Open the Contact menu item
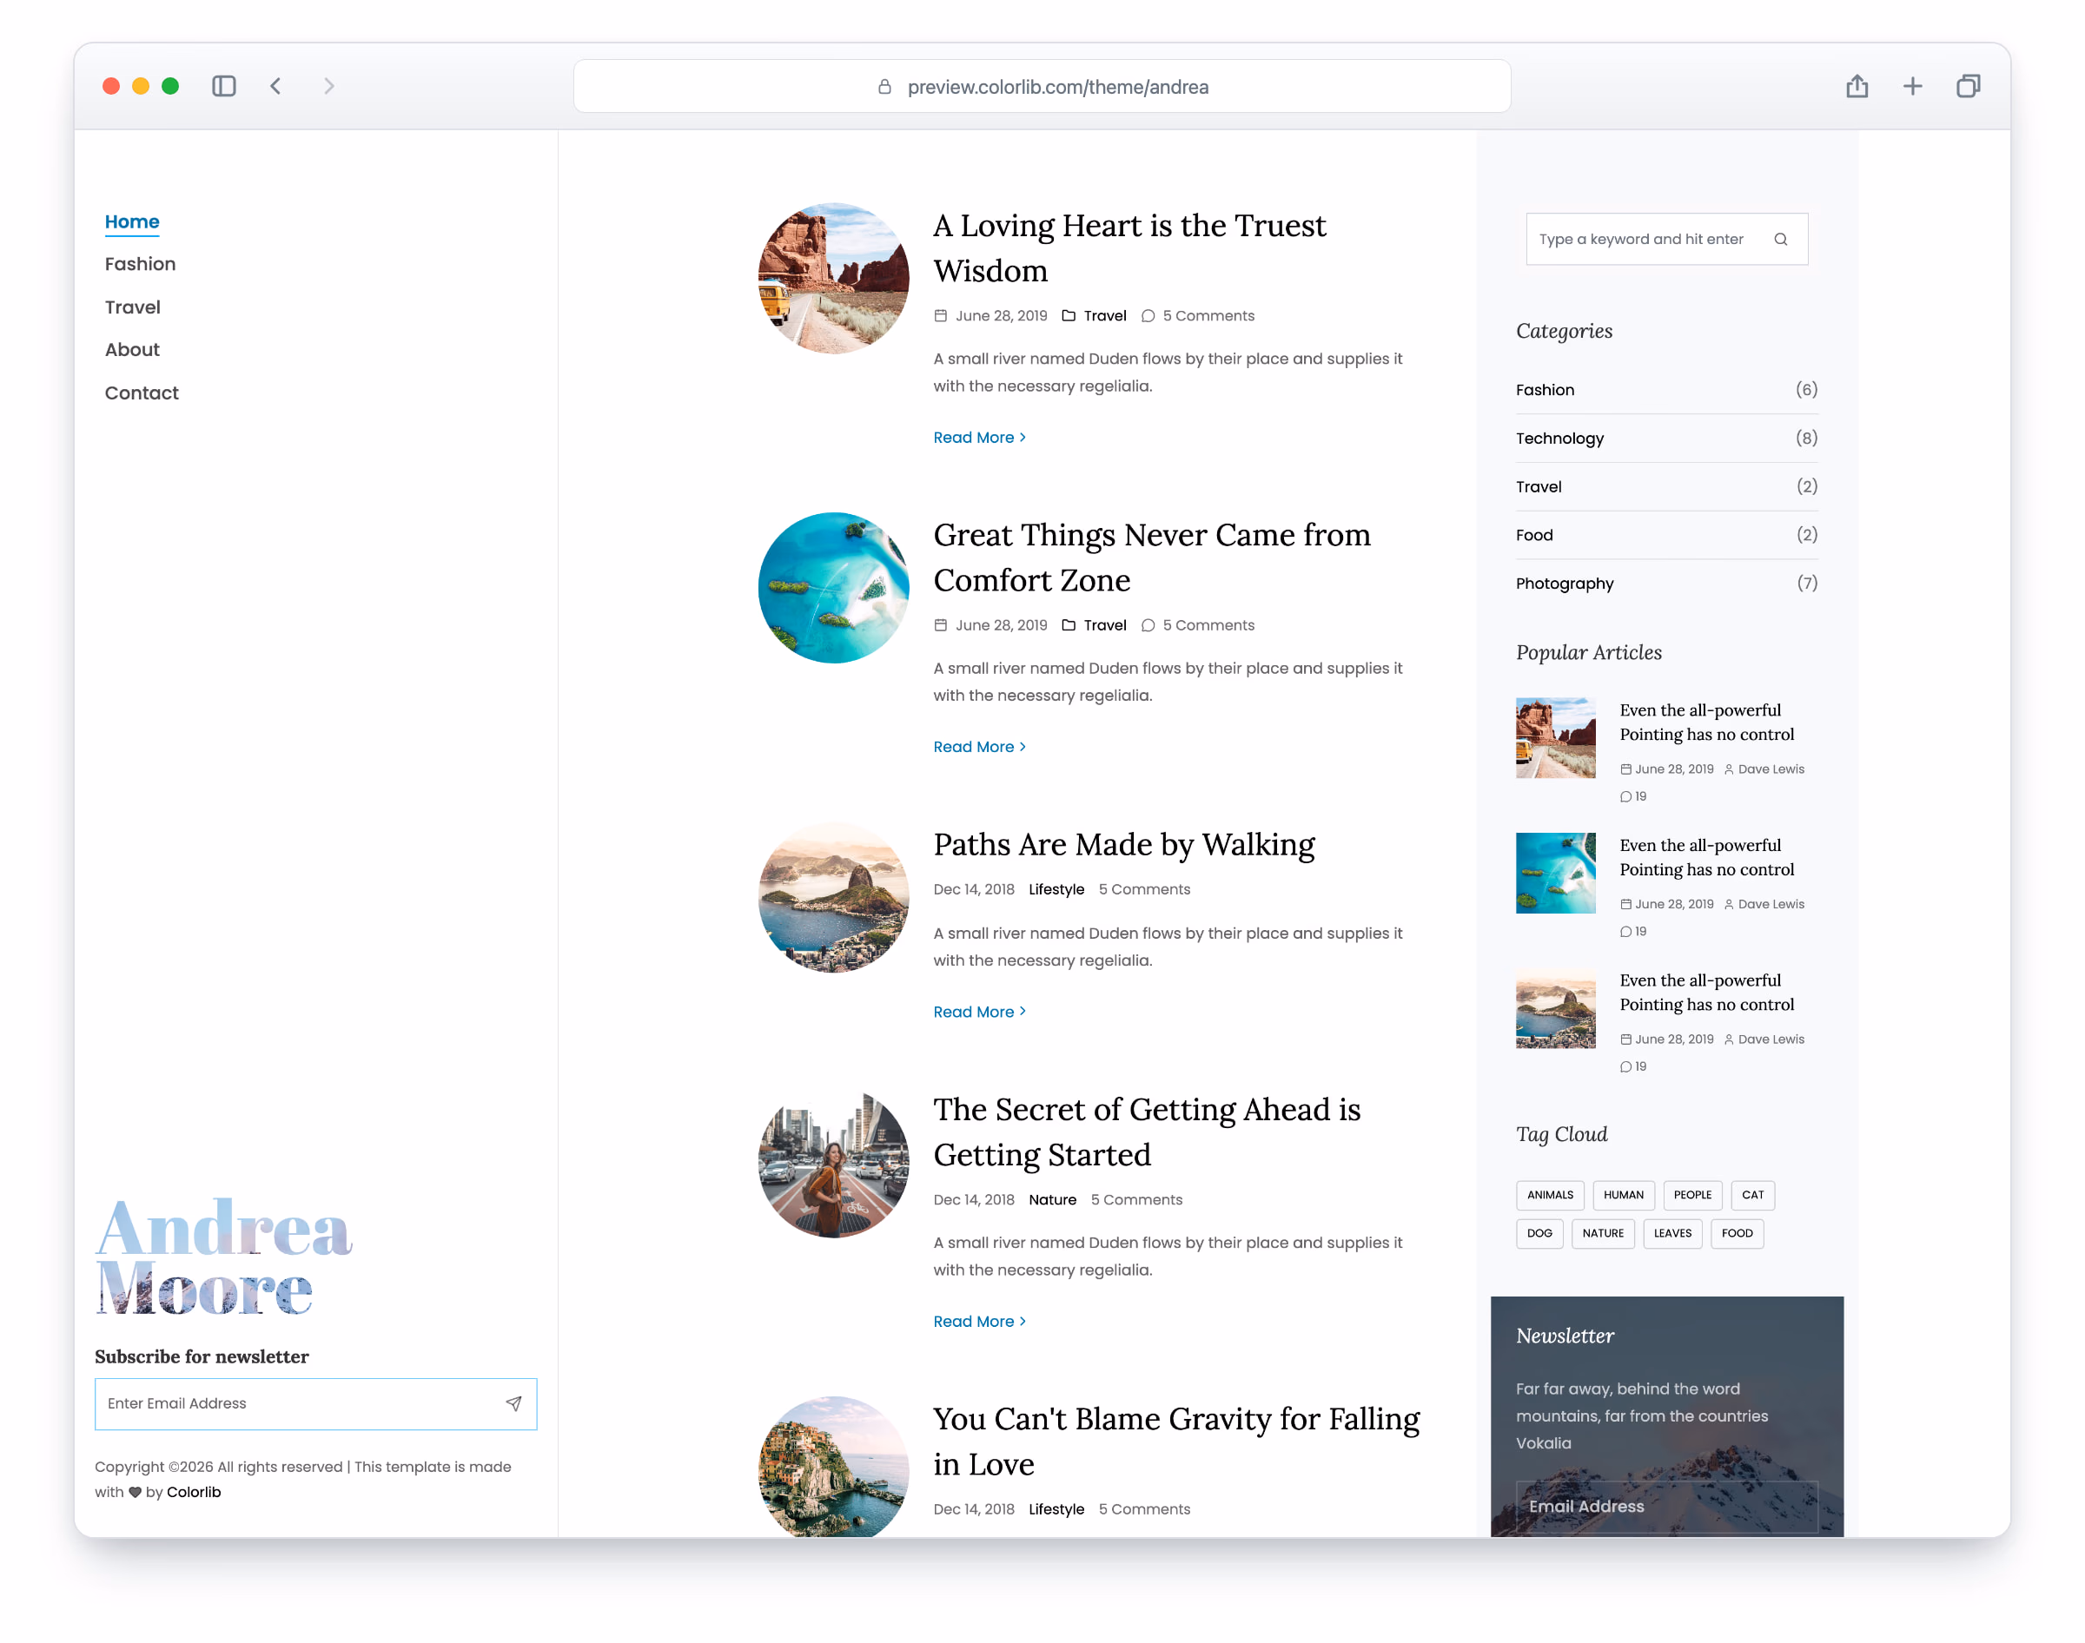 click(x=142, y=393)
